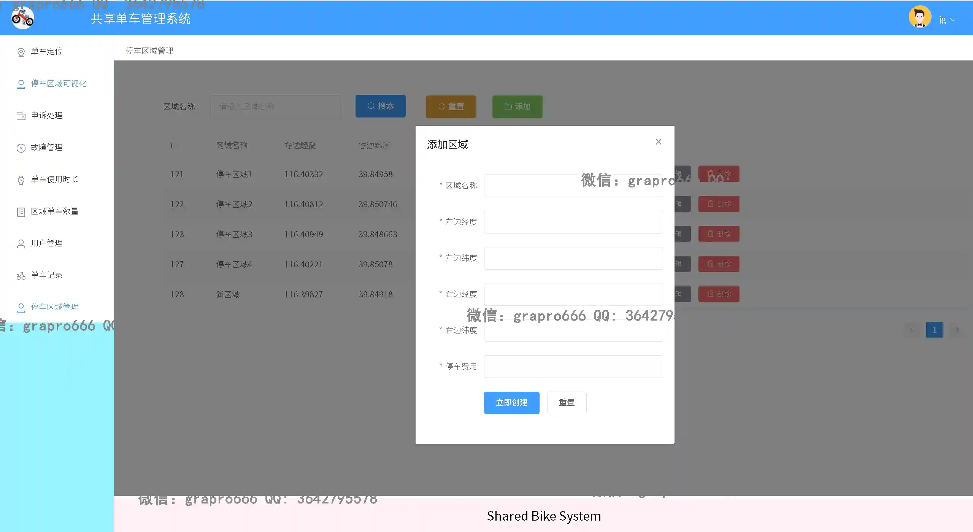973x532 pixels.
Task: Click into the 停车费用 field
Action: 573,367
